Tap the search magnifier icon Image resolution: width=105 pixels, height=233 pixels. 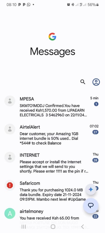pyautogui.click(x=83, y=82)
